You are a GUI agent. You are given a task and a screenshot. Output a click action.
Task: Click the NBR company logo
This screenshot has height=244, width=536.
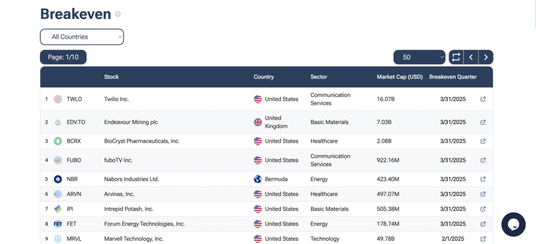[x=58, y=179]
